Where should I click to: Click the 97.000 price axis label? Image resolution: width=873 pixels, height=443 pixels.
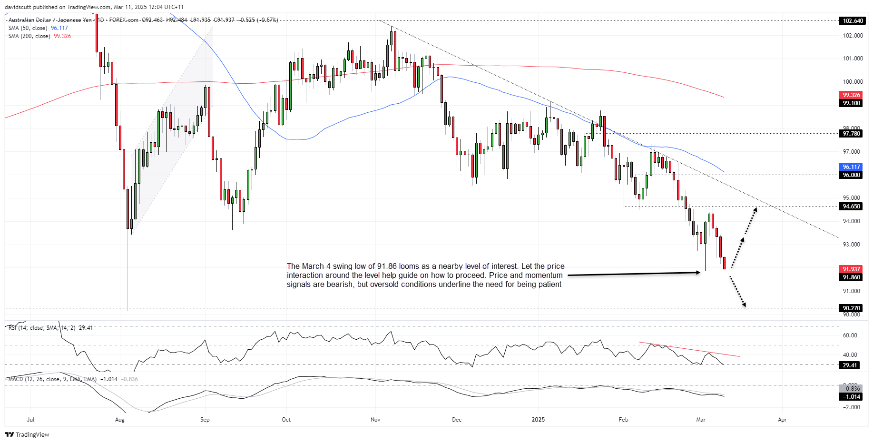tap(851, 152)
